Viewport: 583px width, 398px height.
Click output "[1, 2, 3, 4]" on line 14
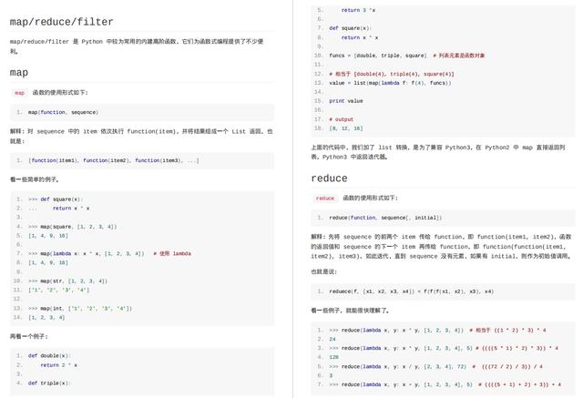point(46,317)
